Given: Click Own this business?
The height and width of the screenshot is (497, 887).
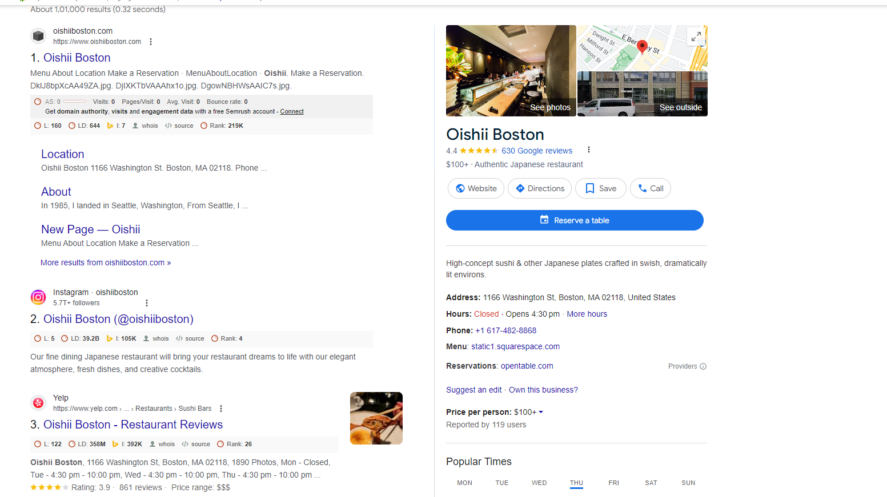Looking at the screenshot, I should pos(543,390).
